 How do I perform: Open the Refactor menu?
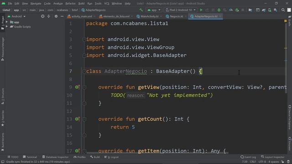click(x=70, y=3)
